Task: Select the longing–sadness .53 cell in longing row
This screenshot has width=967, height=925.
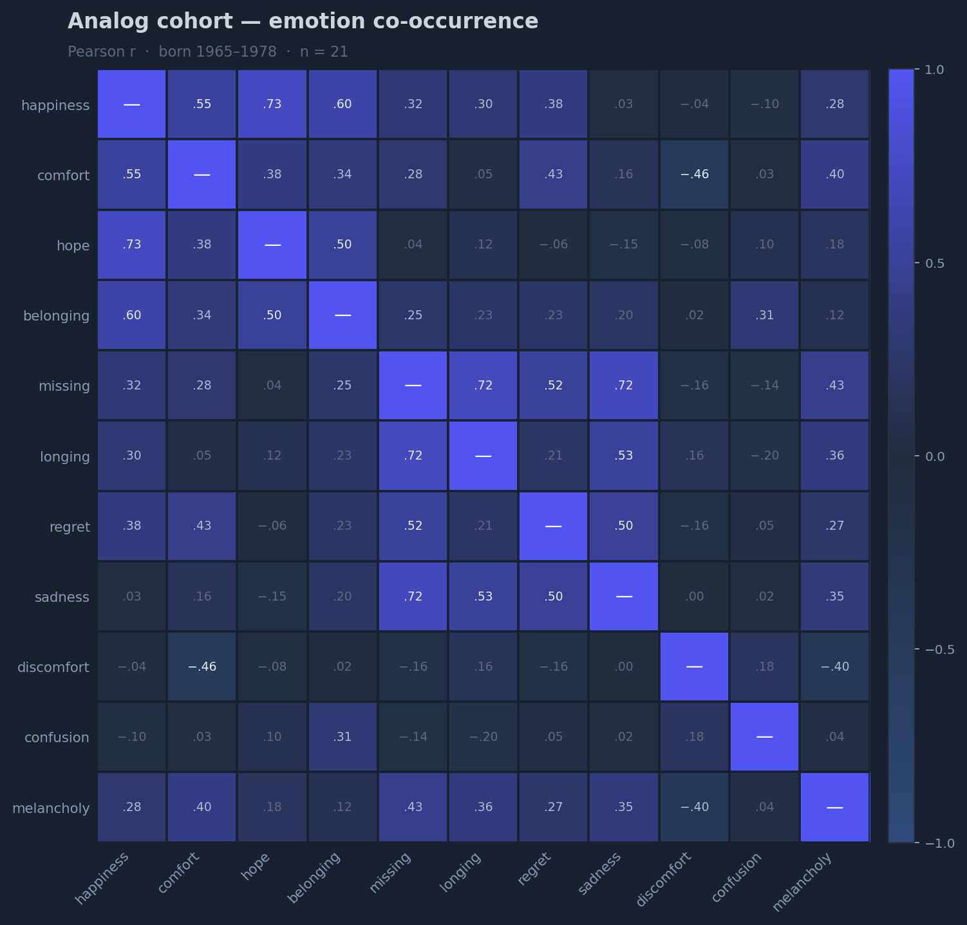Action: [x=624, y=456]
